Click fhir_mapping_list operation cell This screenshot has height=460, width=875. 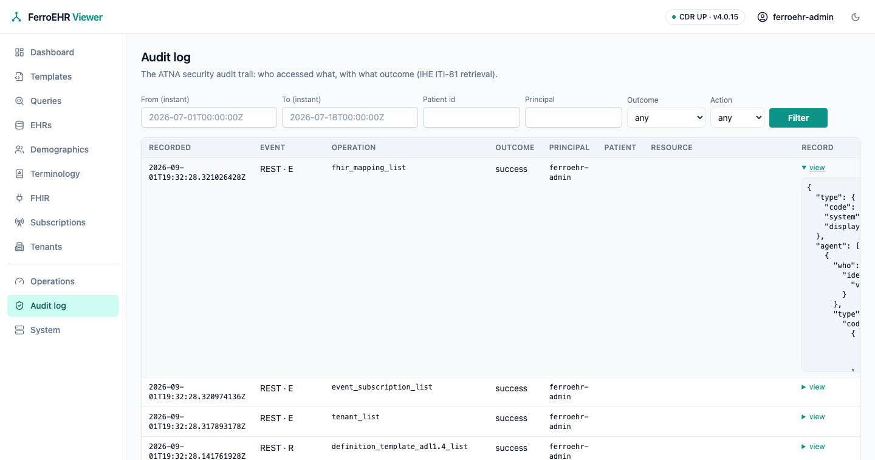[369, 168]
